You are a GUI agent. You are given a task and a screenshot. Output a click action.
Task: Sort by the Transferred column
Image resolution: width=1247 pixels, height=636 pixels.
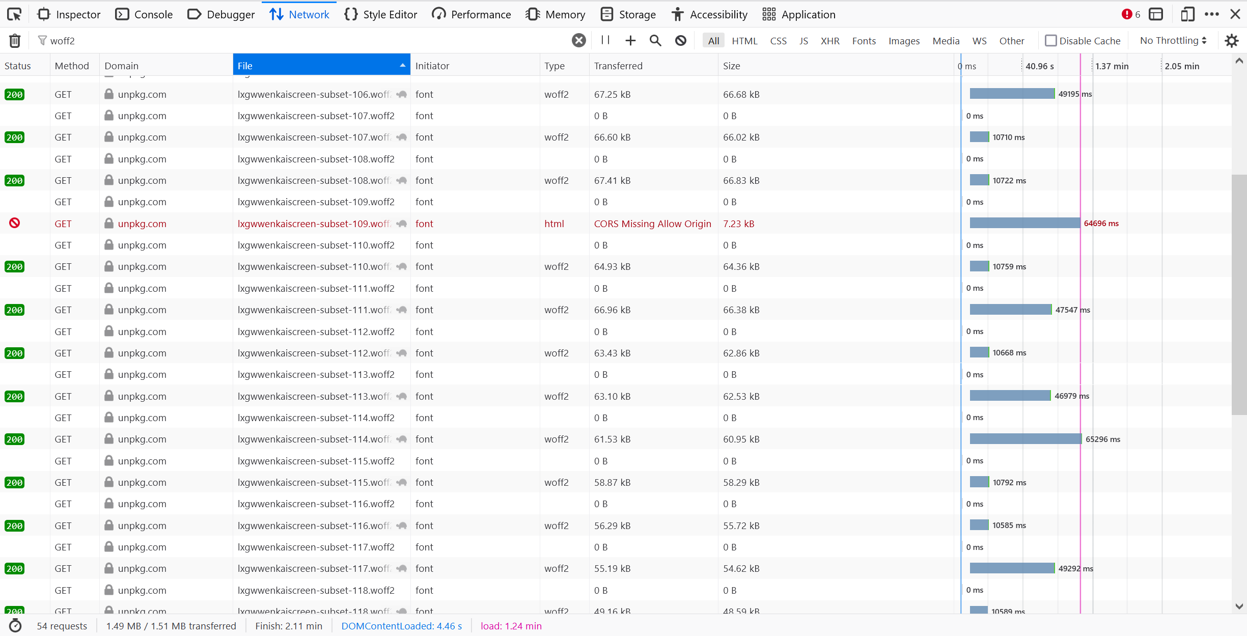click(654, 66)
